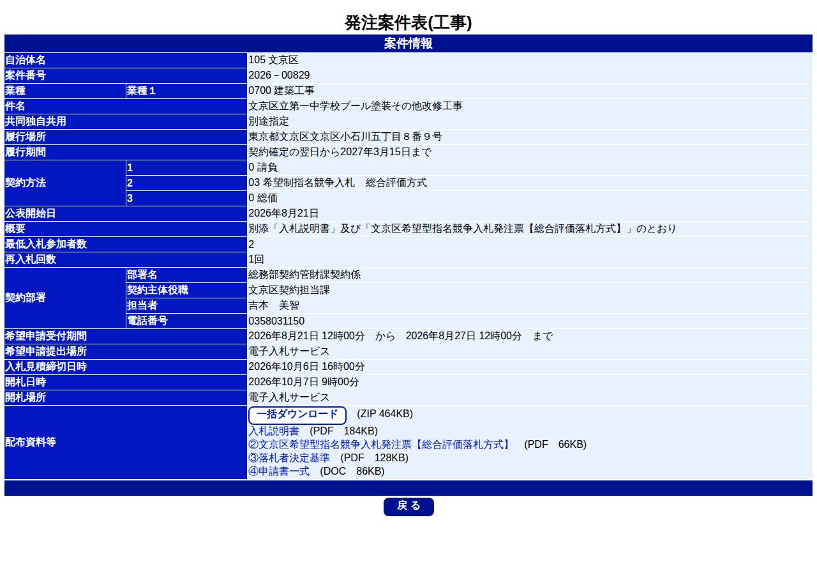Click 03 希望制指名競争入札 総合評価方式
The image size is (817, 575).
338,183
